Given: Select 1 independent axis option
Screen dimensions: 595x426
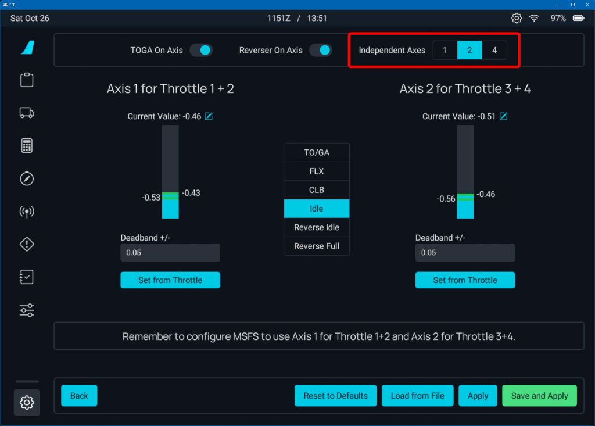Looking at the screenshot, I should coord(445,51).
